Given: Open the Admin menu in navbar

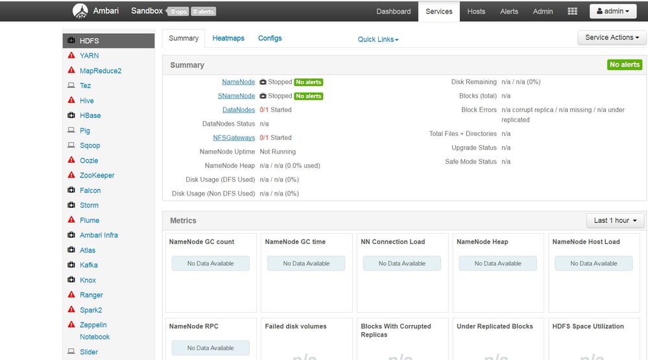Looking at the screenshot, I should 543,12.
